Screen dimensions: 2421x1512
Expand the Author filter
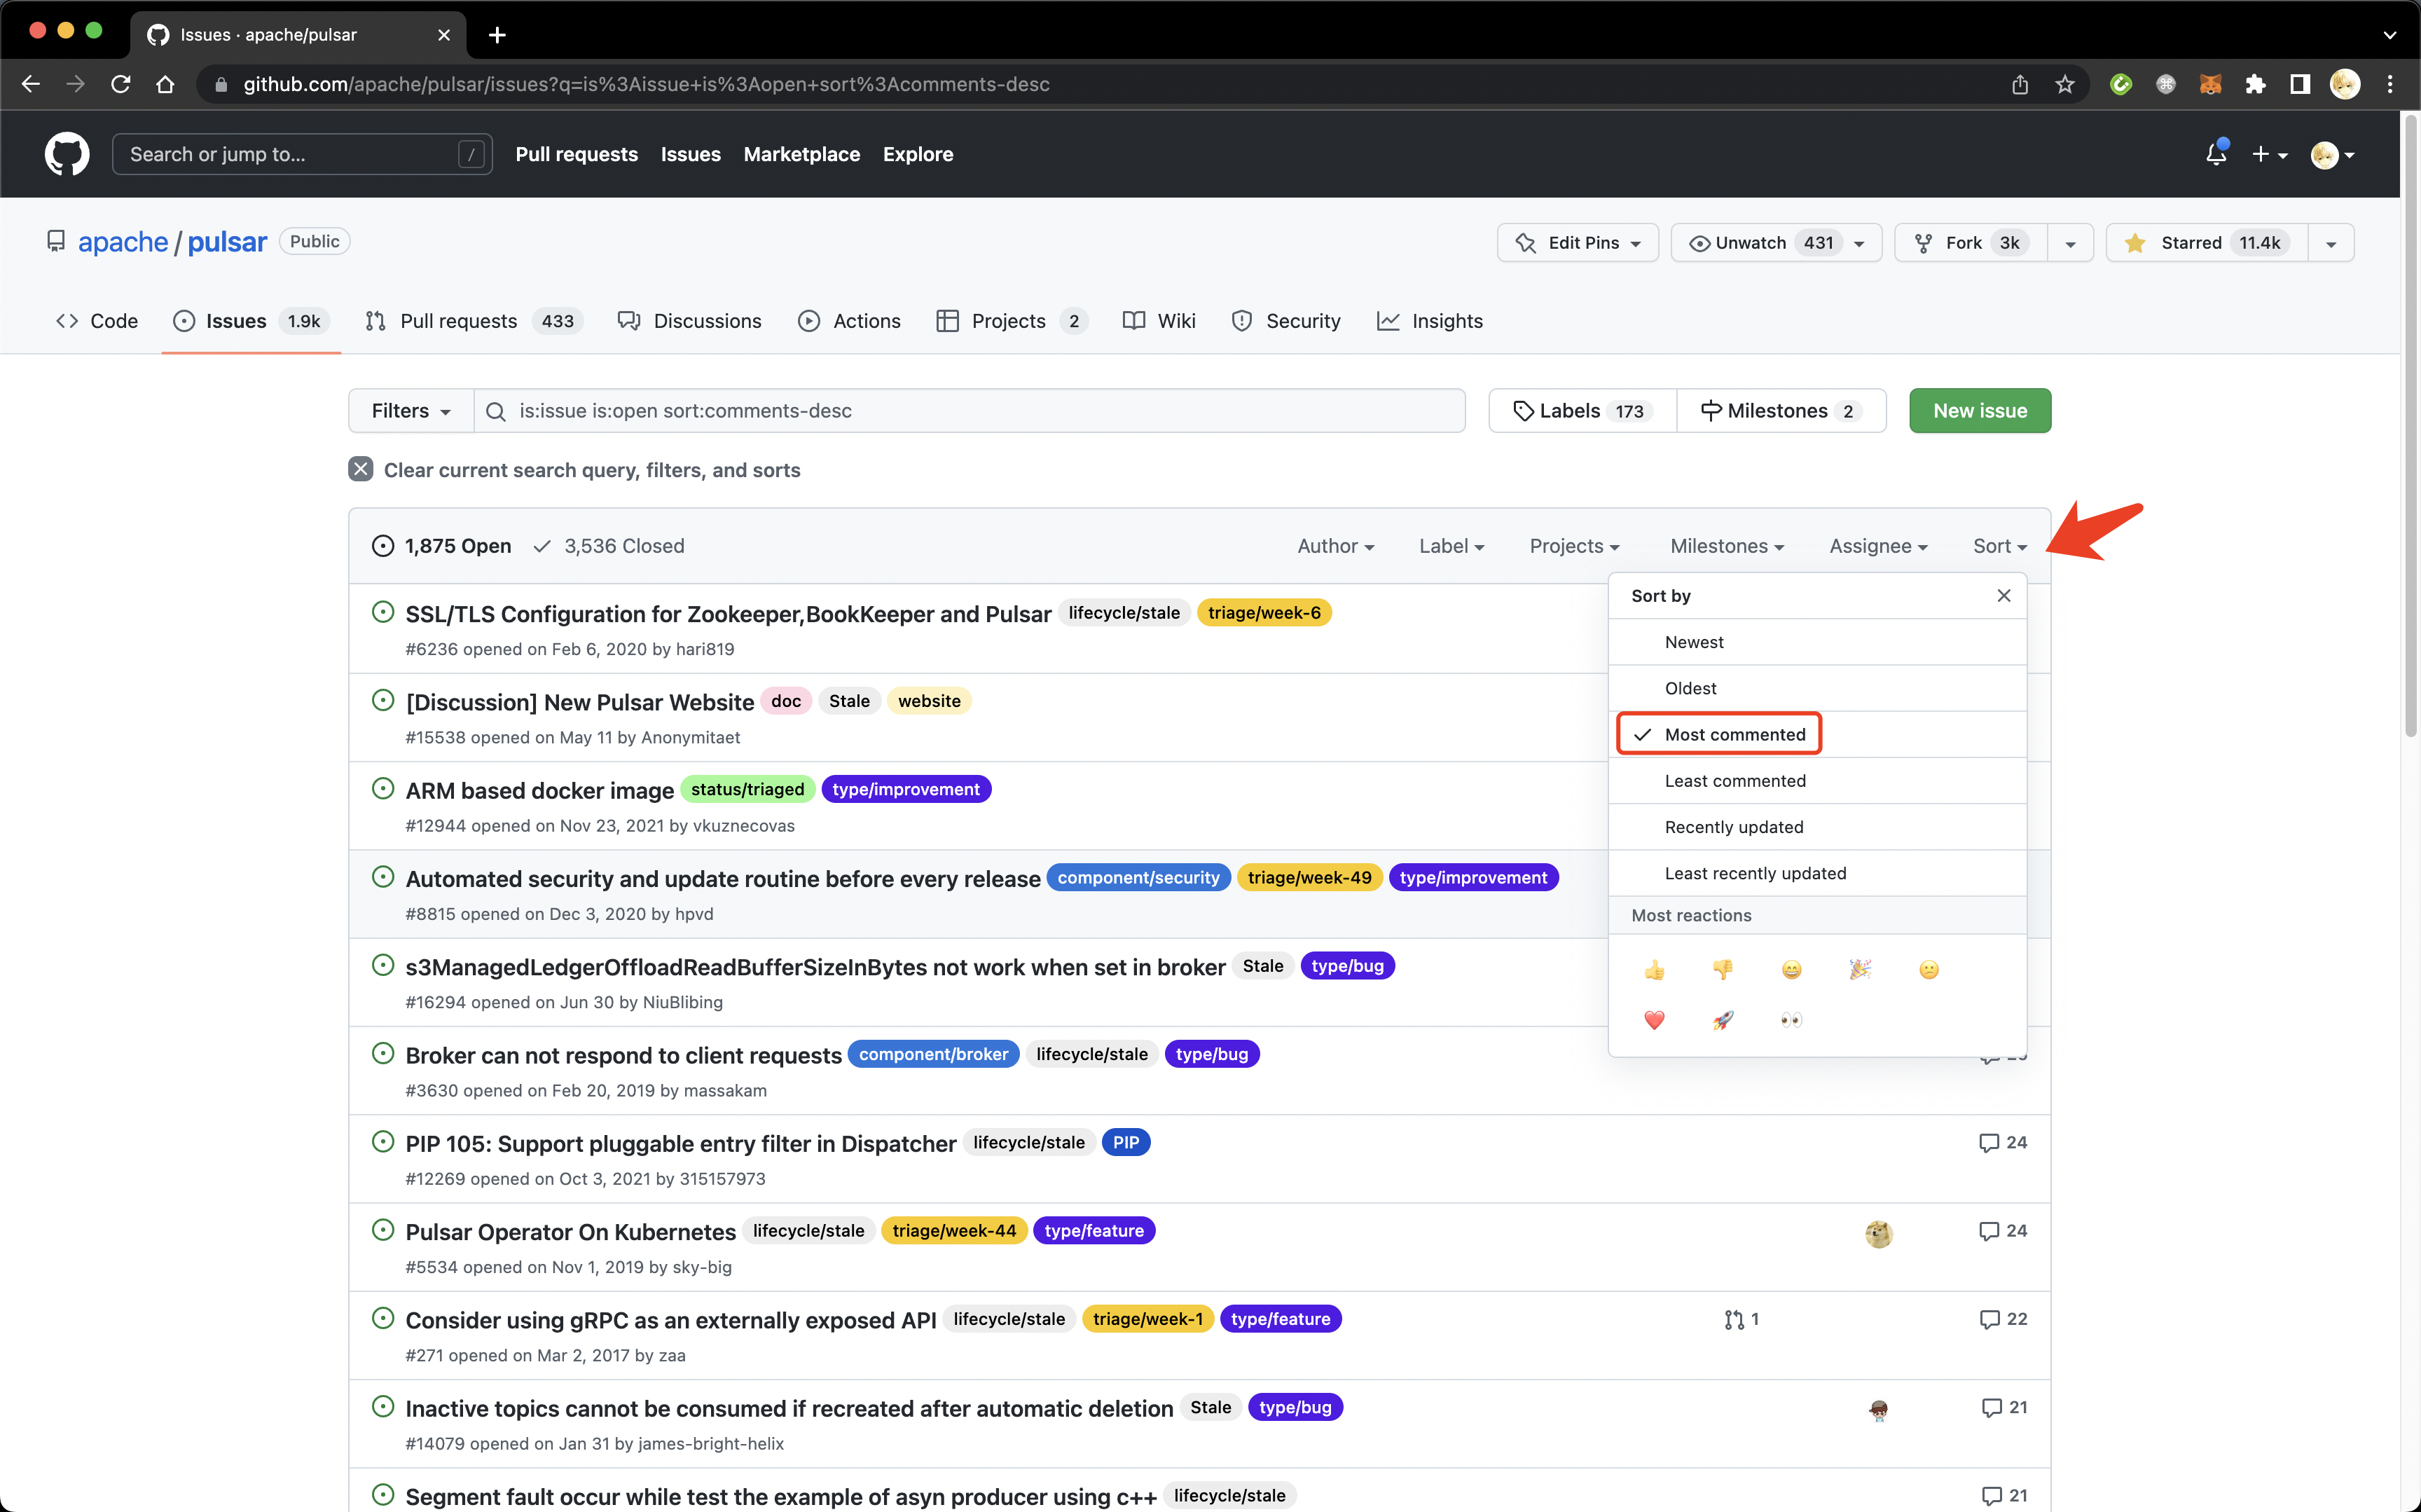click(1335, 546)
